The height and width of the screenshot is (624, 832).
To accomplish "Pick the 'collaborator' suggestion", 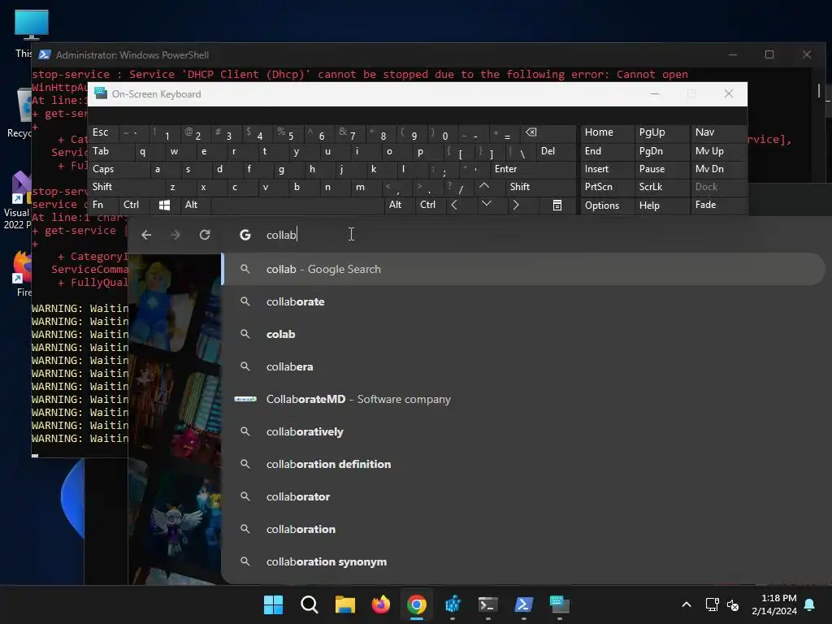I will (x=524, y=496).
